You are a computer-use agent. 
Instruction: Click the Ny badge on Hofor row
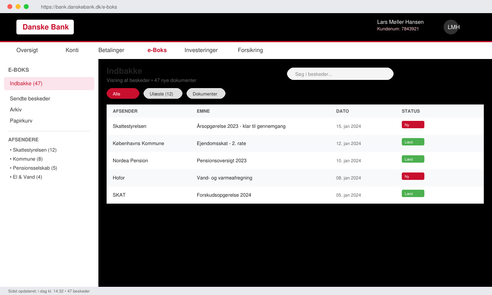click(413, 176)
